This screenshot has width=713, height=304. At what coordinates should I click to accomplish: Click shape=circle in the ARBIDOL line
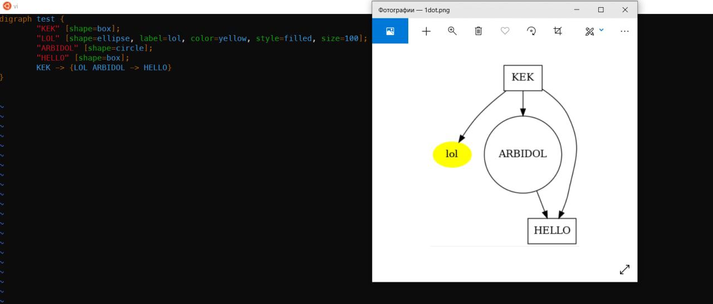pyautogui.click(x=116, y=48)
